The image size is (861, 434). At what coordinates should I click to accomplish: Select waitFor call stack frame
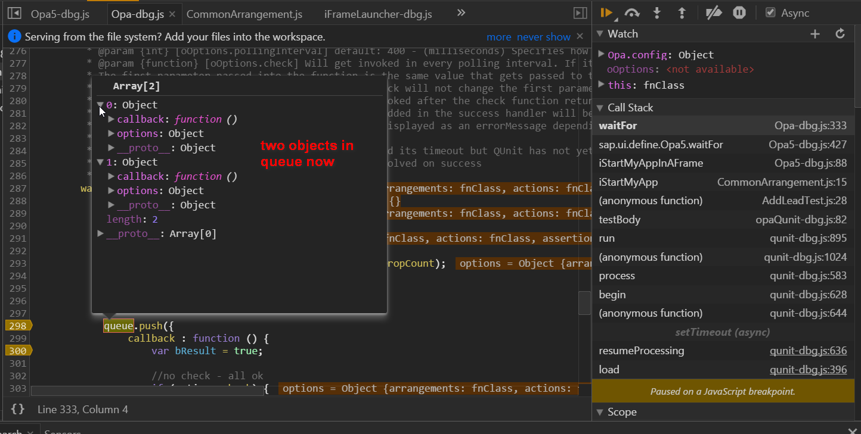pos(723,126)
